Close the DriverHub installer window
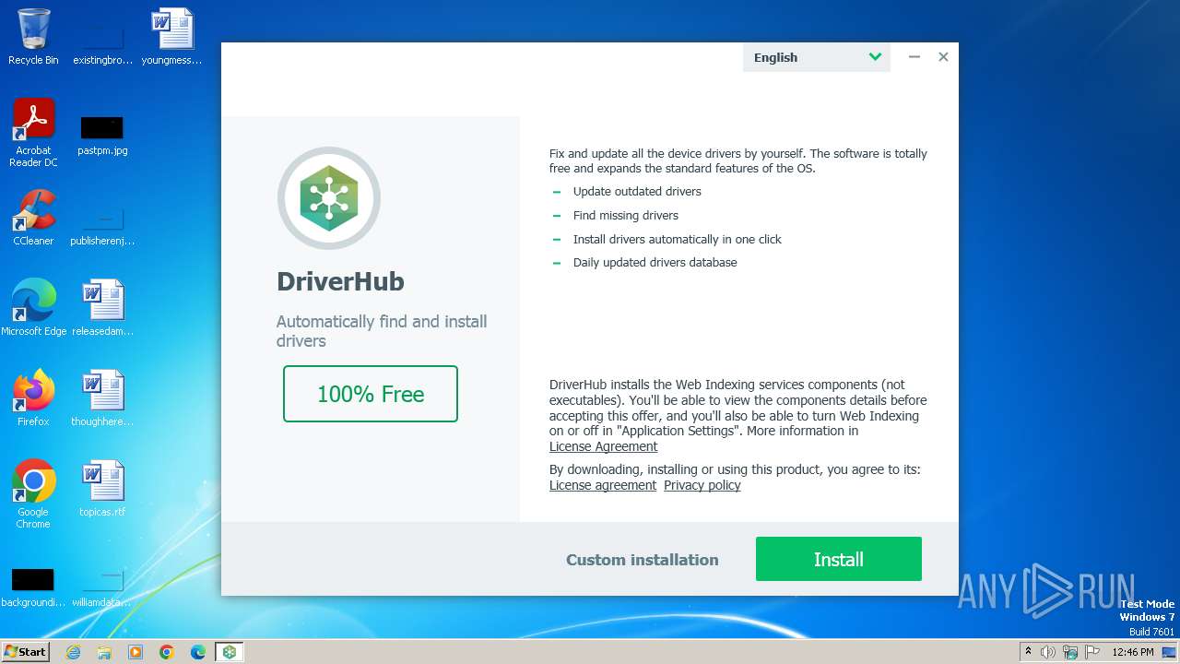The image size is (1180, 664). (943, 57)
